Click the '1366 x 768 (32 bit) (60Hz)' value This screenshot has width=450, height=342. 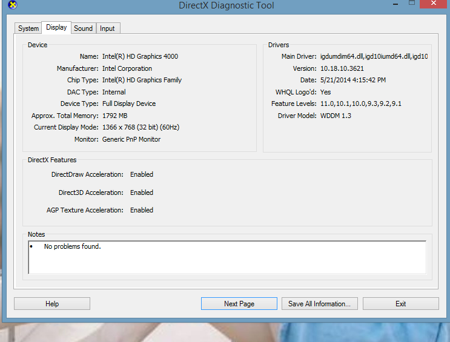[141, 127]
